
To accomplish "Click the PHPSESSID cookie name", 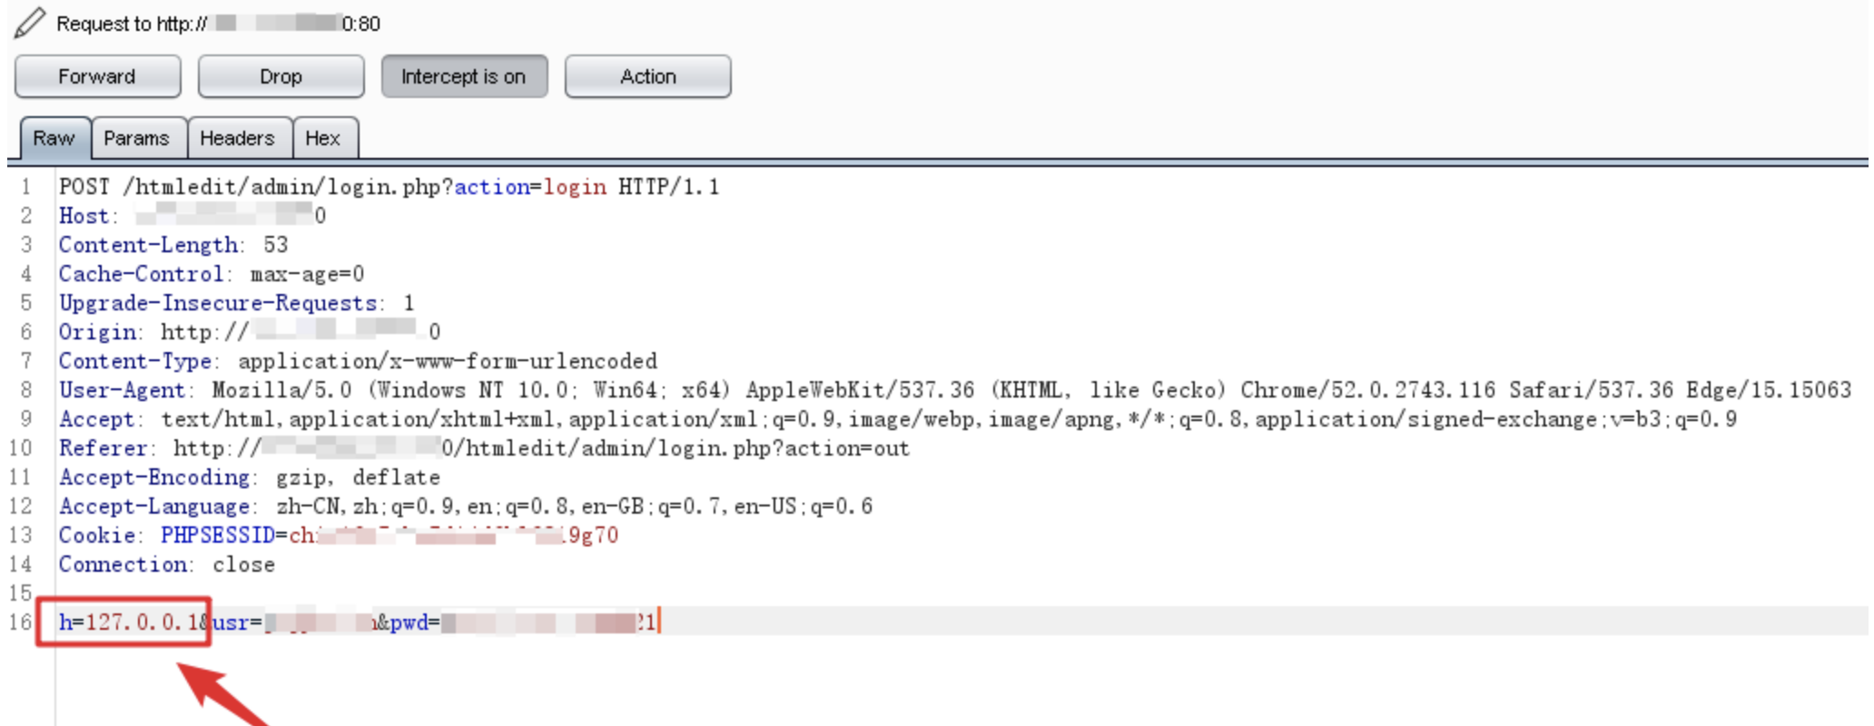I will click(218, 535).
